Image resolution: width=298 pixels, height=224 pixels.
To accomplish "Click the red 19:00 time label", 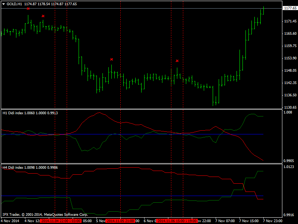I will pyautogui.click(x=192, y=221).
